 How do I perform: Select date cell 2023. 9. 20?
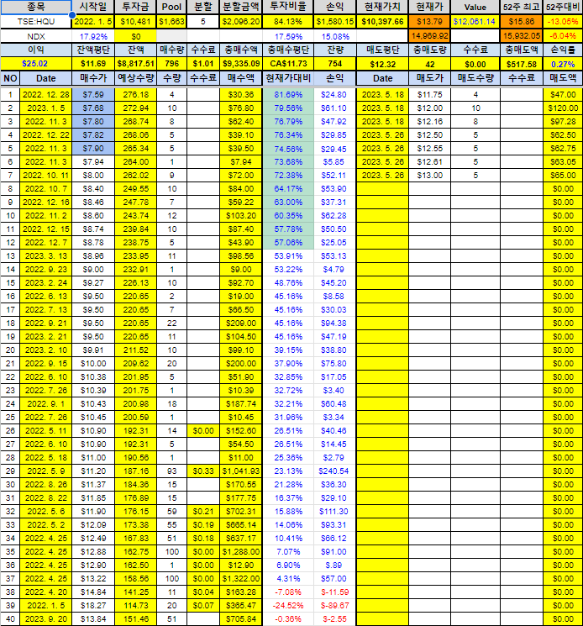point(46,619)
